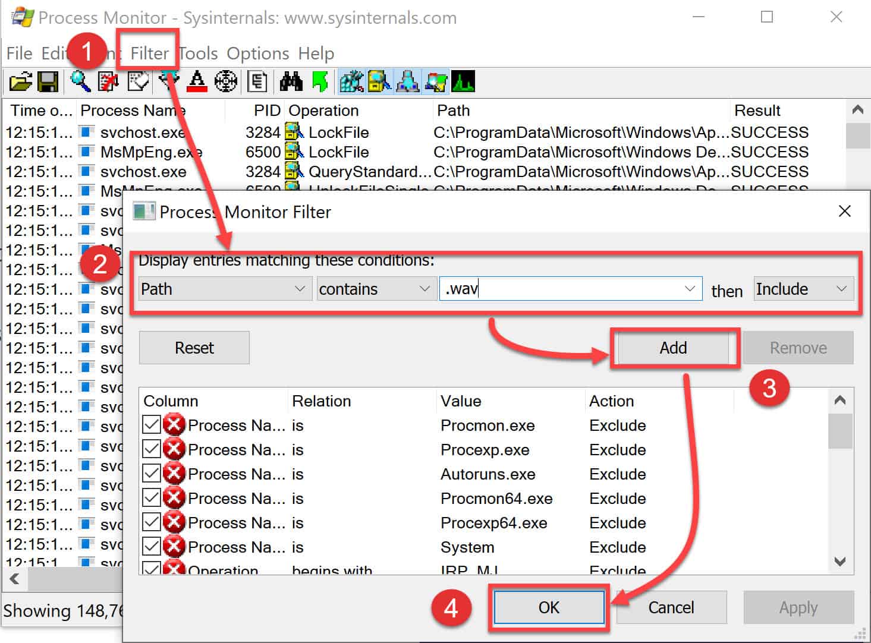Image resolution: width=871 pixels, height=643 pixels.
Task: Open the Find binoculars icon
Action: pos(290,81)
